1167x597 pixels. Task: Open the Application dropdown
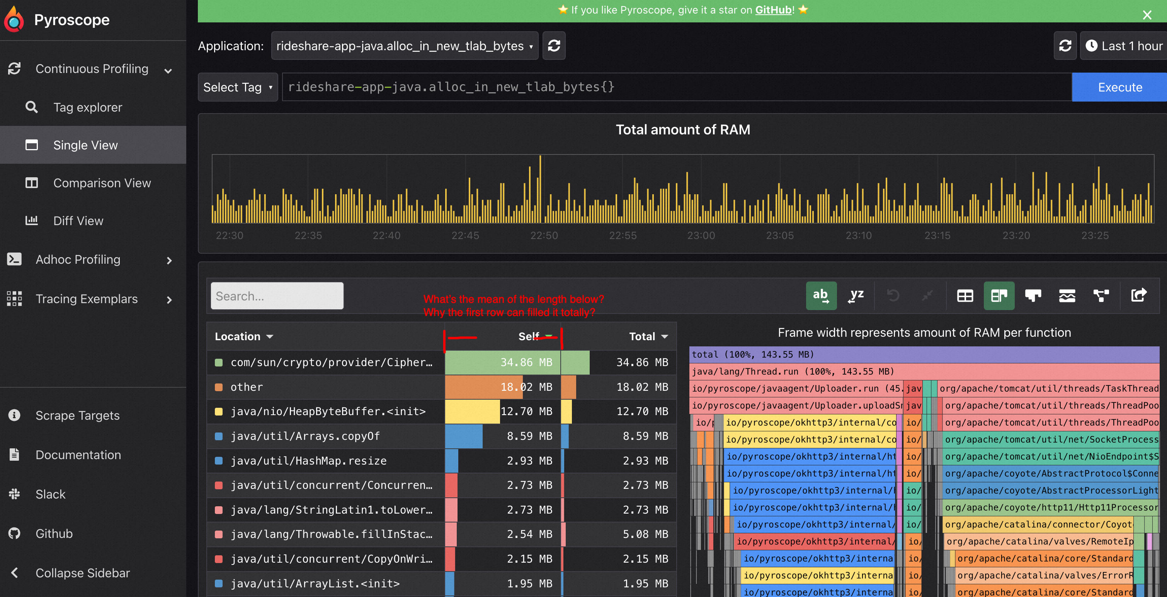pyautogui.click(x=404, y=46)
